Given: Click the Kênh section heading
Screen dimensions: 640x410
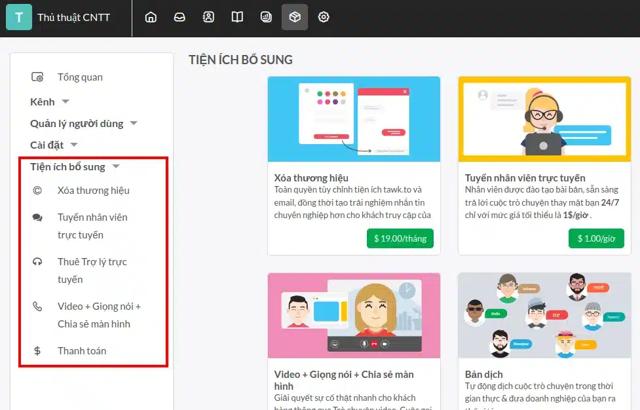Looking at the screenshot, I should (x=43, y=102).
